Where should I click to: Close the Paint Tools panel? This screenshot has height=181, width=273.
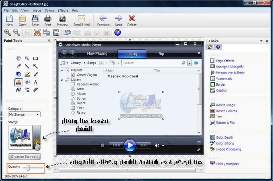coord(49,41)
